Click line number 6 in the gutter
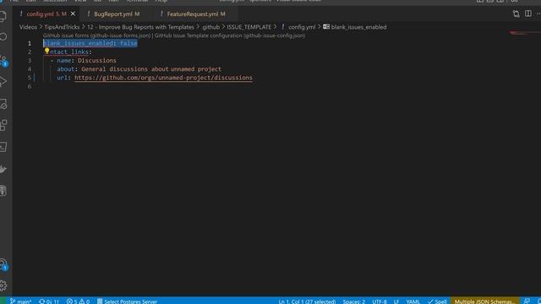This screenshot has width=541, height=304. (30, 86)
